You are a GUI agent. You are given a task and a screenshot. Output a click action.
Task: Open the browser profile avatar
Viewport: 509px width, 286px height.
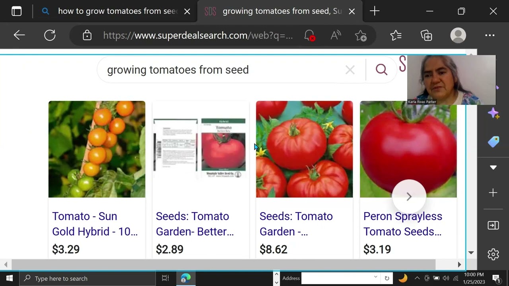point(458,35)
